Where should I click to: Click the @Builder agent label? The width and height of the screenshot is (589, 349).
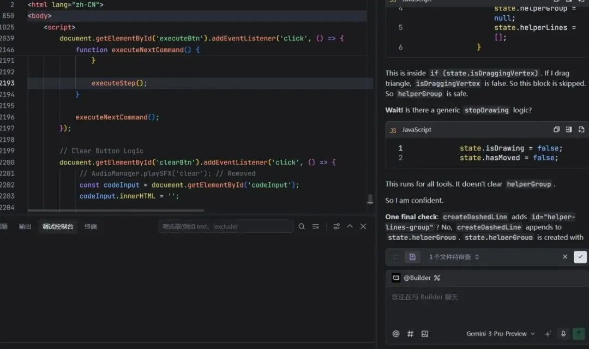coord(417,278)
